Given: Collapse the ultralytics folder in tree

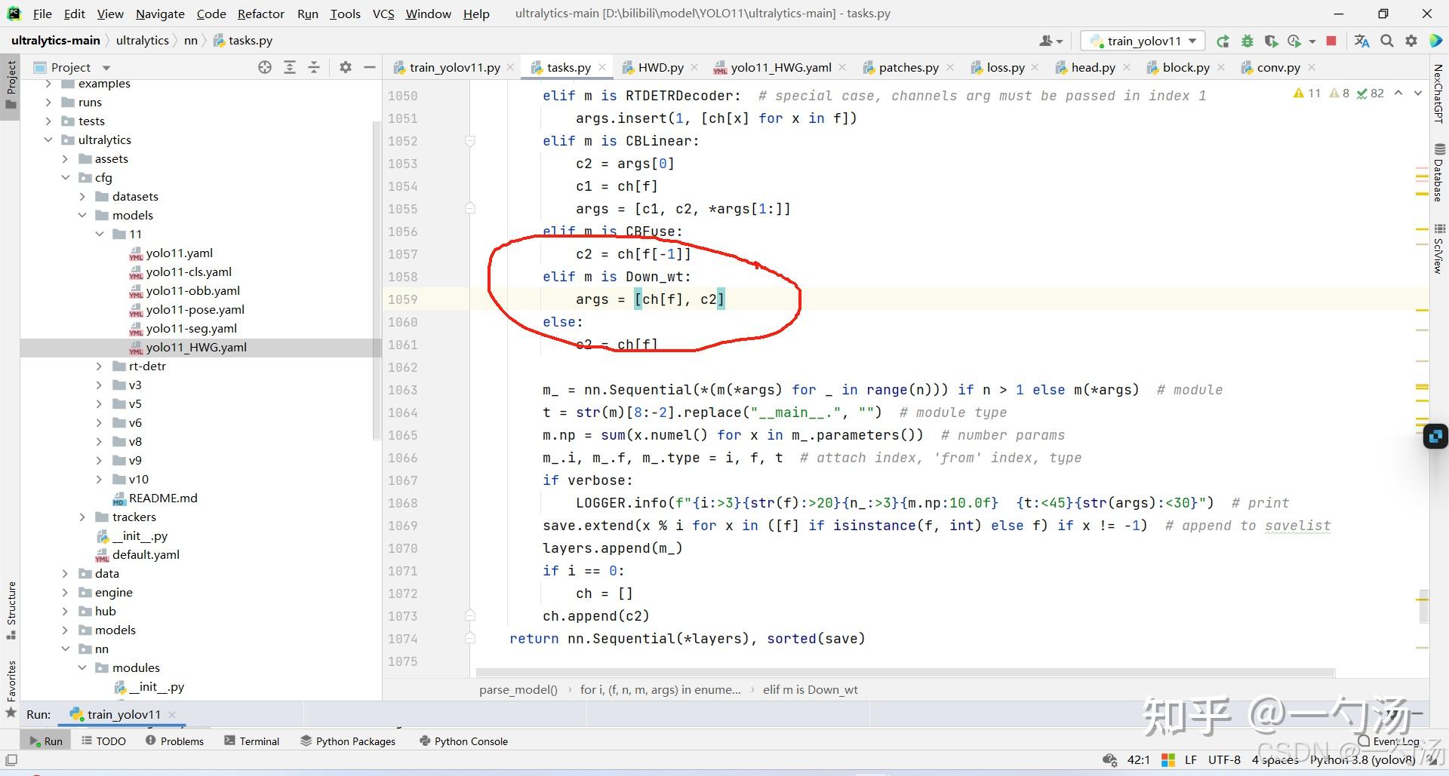Looking at the screenshot, I should 48,140.
